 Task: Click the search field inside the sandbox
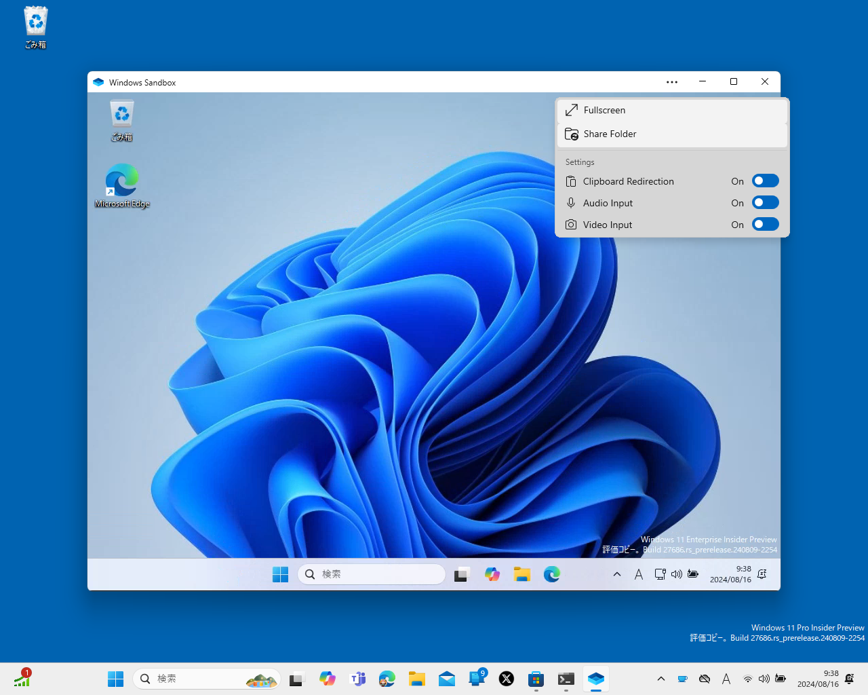372,574
